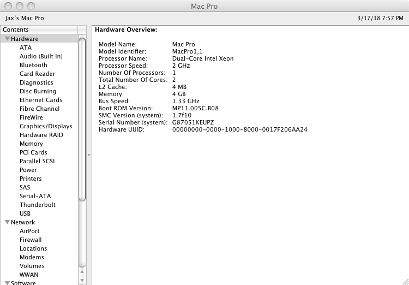Viewport: 409px width, 285px height.
Task: Click Processor Name value Dual-Core Intel Xeon
Action: [203, 58]
